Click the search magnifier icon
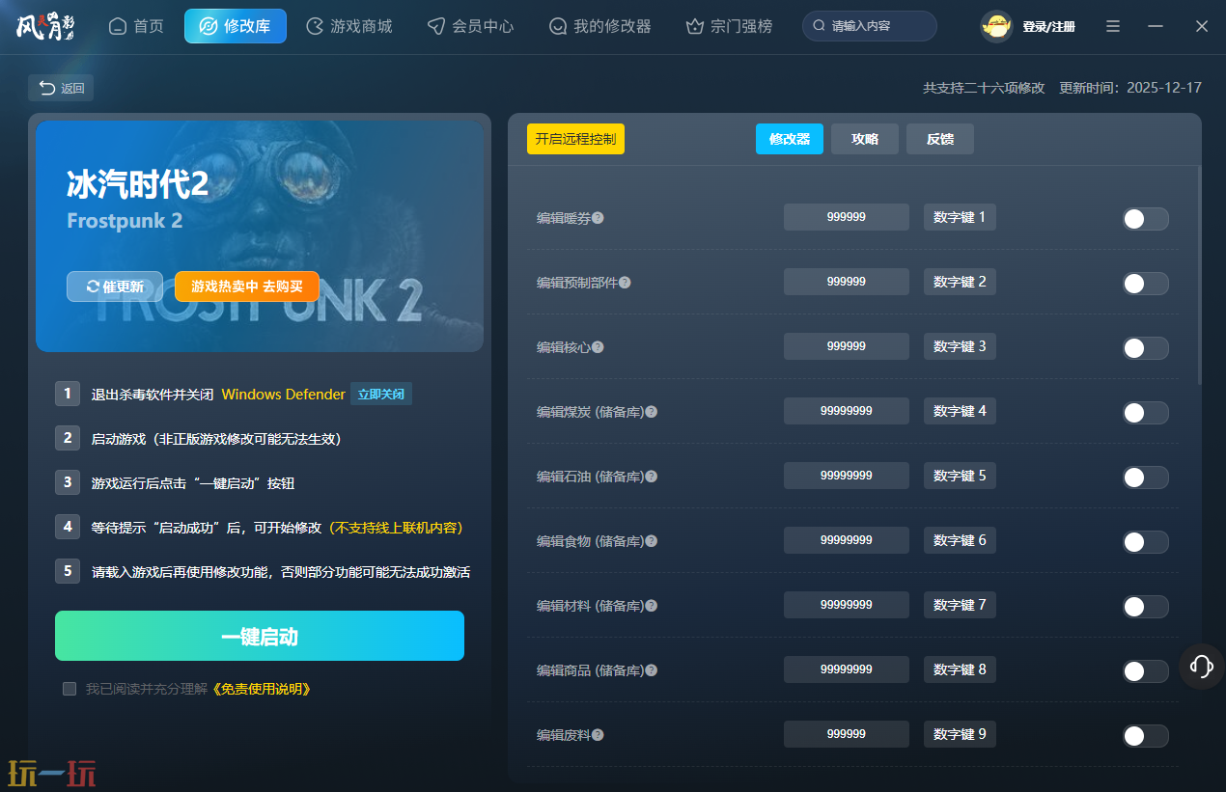The height and width of the screenshot is (792, 1226). pos(819,26)
